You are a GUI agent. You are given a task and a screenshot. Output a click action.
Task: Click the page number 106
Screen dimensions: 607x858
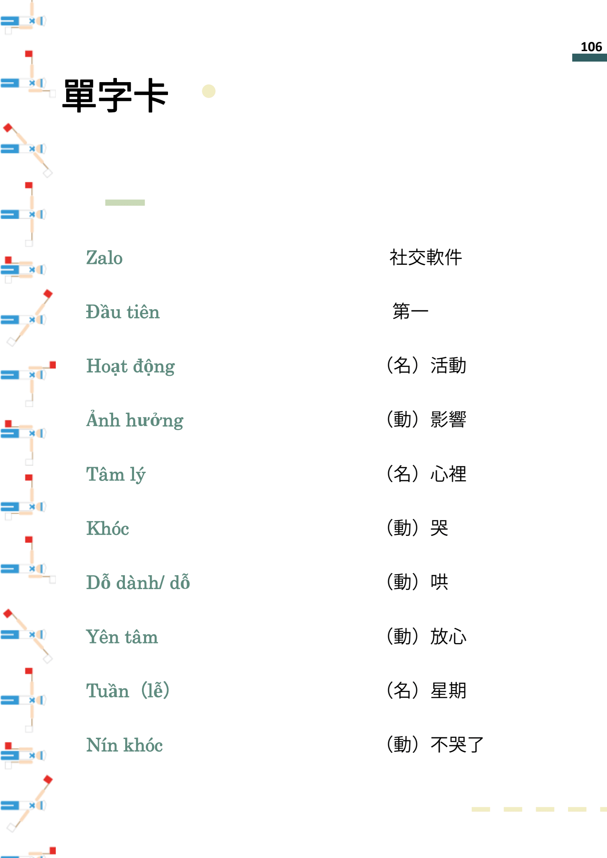coord(591,47)
